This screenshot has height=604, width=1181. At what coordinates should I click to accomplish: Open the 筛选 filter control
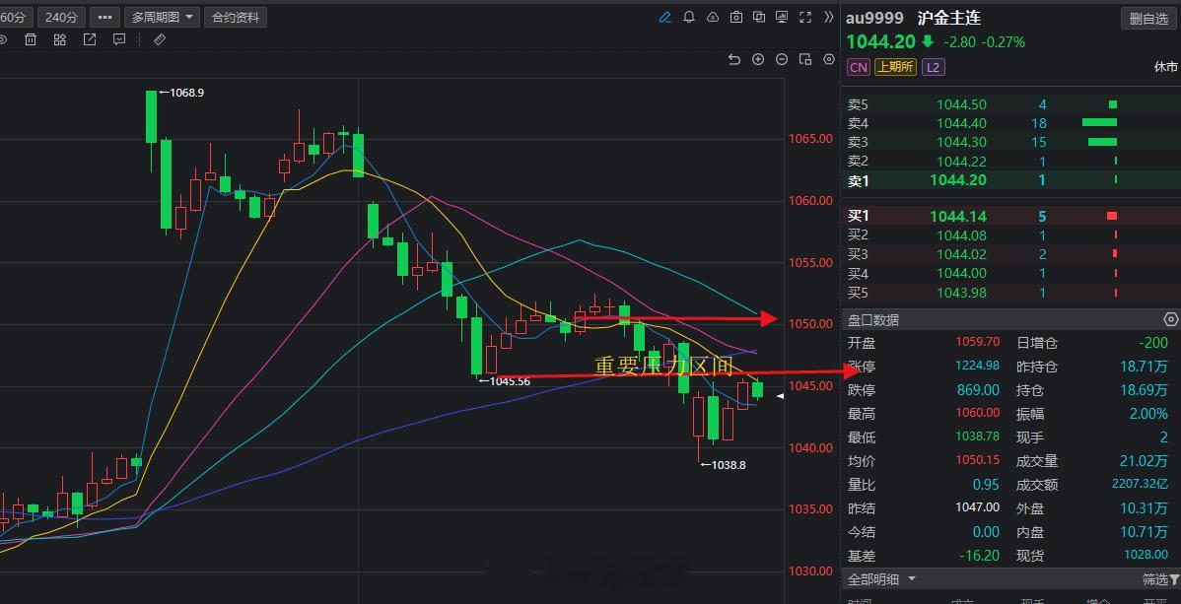click(x=1160, y=579)
